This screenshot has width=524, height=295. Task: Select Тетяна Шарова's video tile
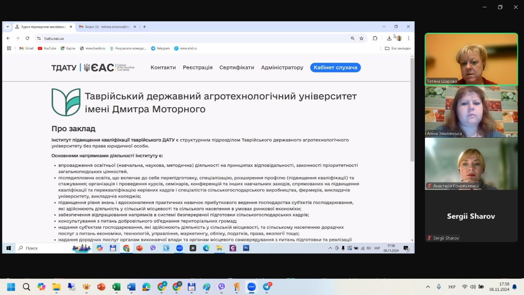(471, 59)
